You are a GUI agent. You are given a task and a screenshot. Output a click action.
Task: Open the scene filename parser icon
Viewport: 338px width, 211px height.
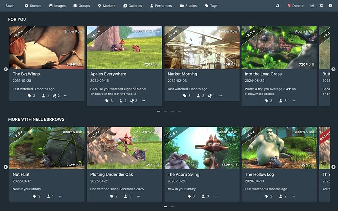[278, 6]
